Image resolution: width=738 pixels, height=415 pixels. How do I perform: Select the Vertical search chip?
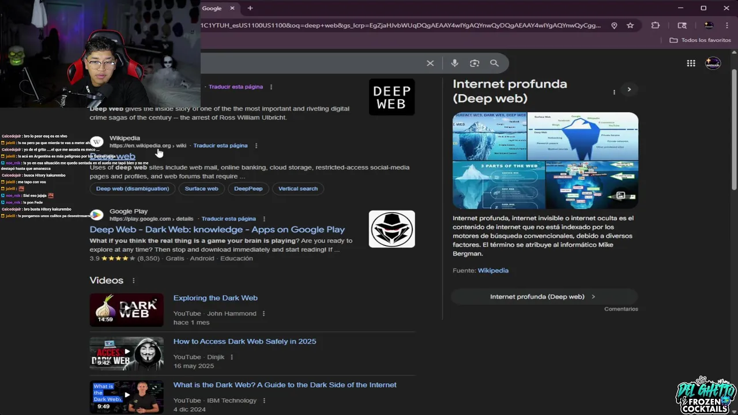298,188
